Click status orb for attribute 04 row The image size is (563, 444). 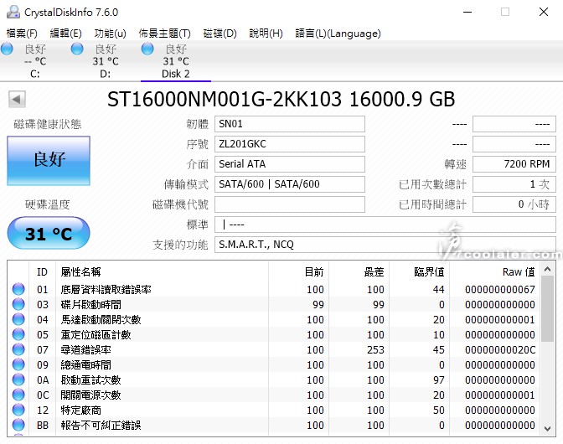tap(18, 319)
